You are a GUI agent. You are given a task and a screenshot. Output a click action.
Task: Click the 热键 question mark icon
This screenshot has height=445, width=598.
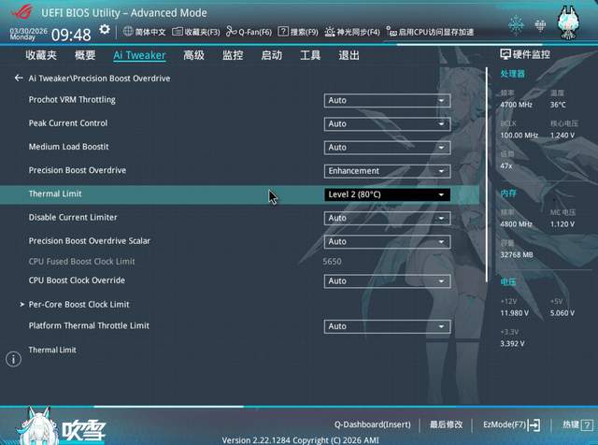pyautogui.click(x=588, y=425)
